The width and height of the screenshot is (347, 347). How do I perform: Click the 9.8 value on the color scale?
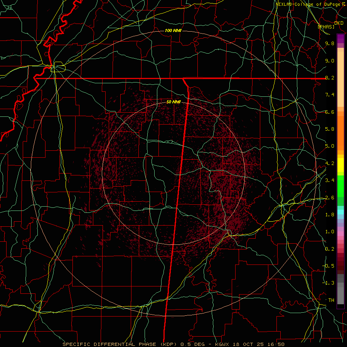pos(330,43)
